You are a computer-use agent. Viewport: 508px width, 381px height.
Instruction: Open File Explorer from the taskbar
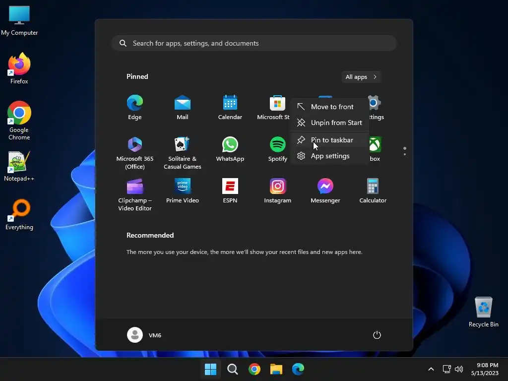[x=276, y=369]
